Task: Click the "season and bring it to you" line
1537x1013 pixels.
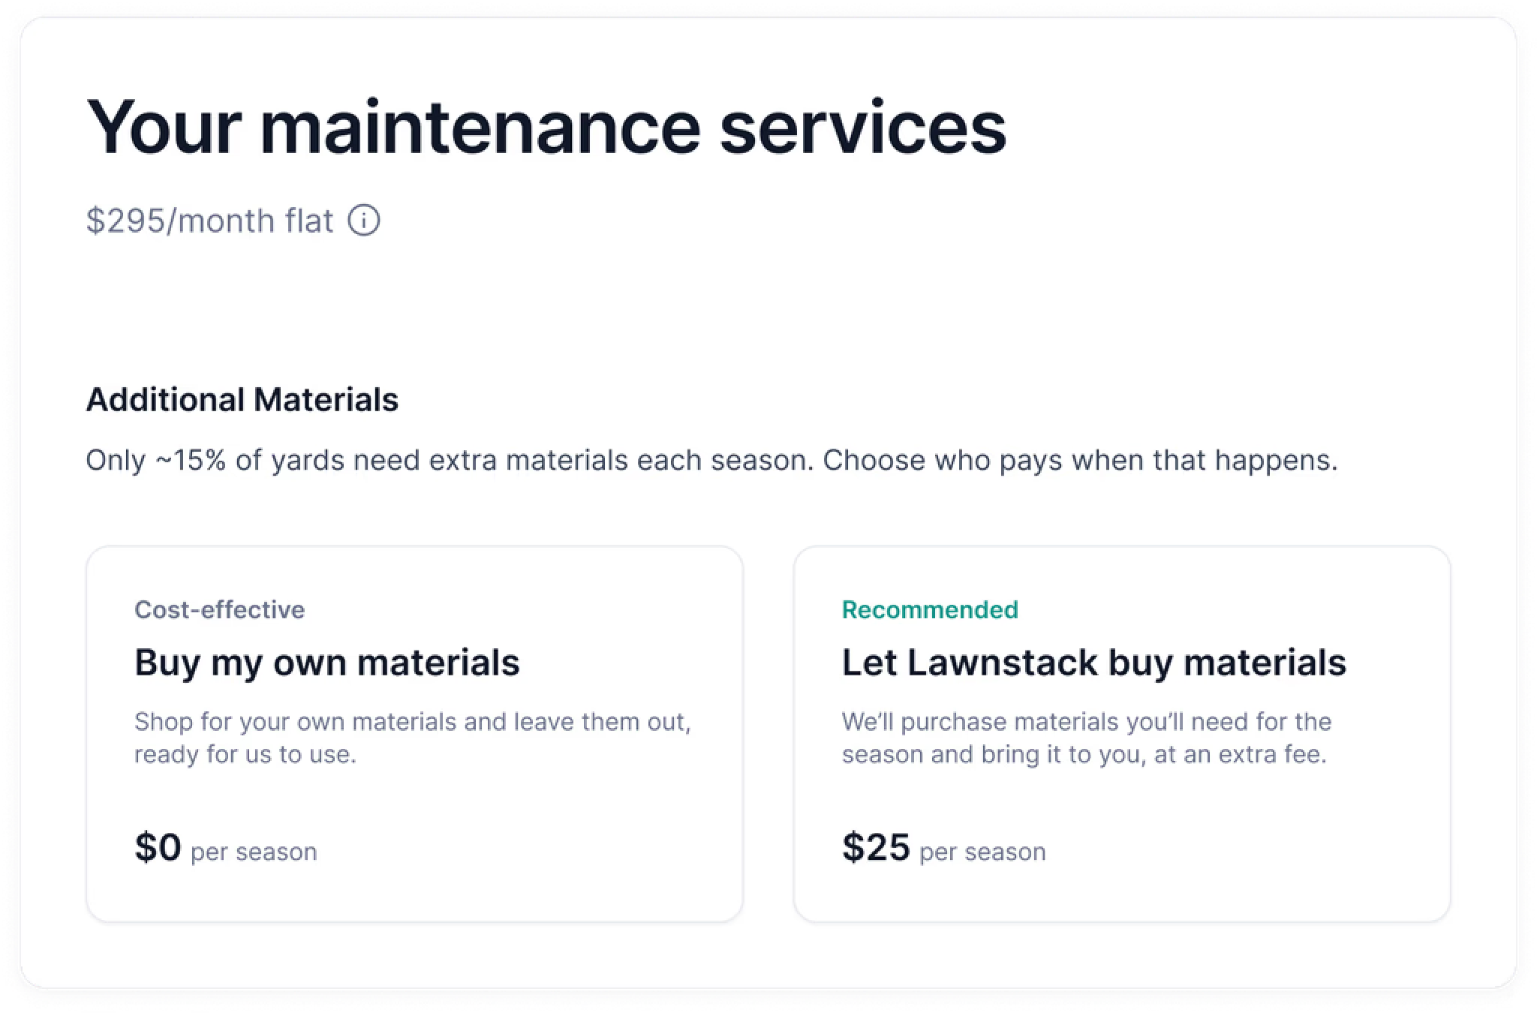Action: 1084,754
